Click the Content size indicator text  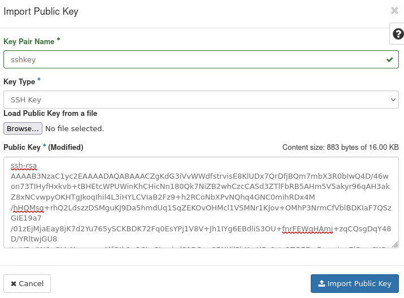[x=340, y=148]
